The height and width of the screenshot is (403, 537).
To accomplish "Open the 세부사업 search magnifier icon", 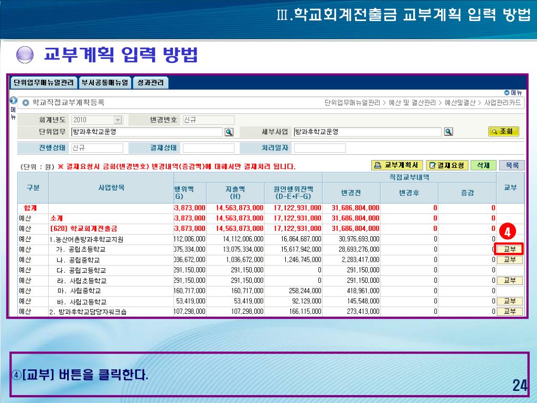I will 448,132.
